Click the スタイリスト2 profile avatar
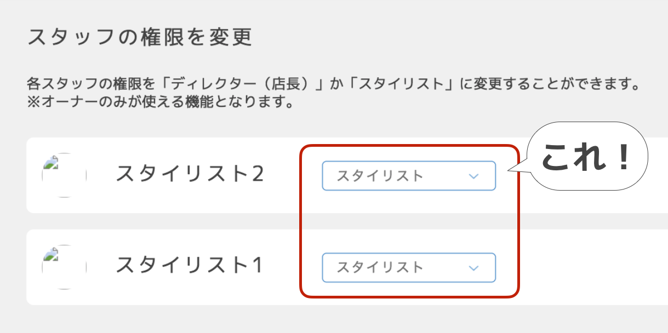The width and height of the screenshot is (668, 333). [64, 175]
